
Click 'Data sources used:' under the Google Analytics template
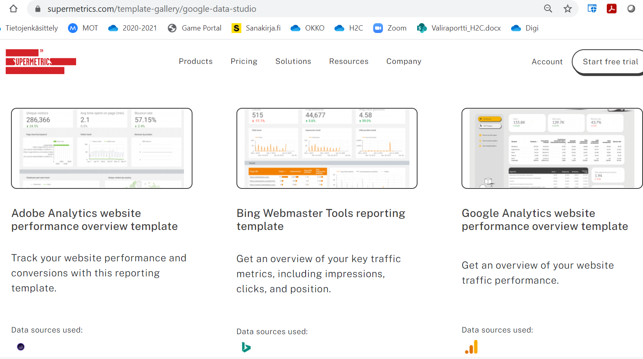(497, 330)
